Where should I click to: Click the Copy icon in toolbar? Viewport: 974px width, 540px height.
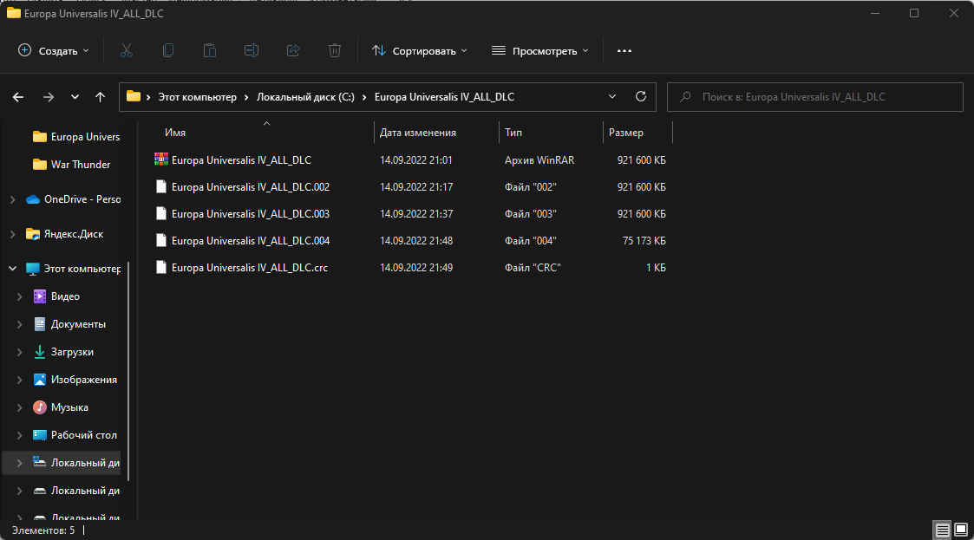click(x=168, y=51)
